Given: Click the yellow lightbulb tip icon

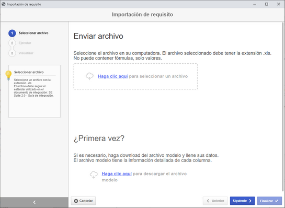Looking at the screenshot, I should point(8,75).
